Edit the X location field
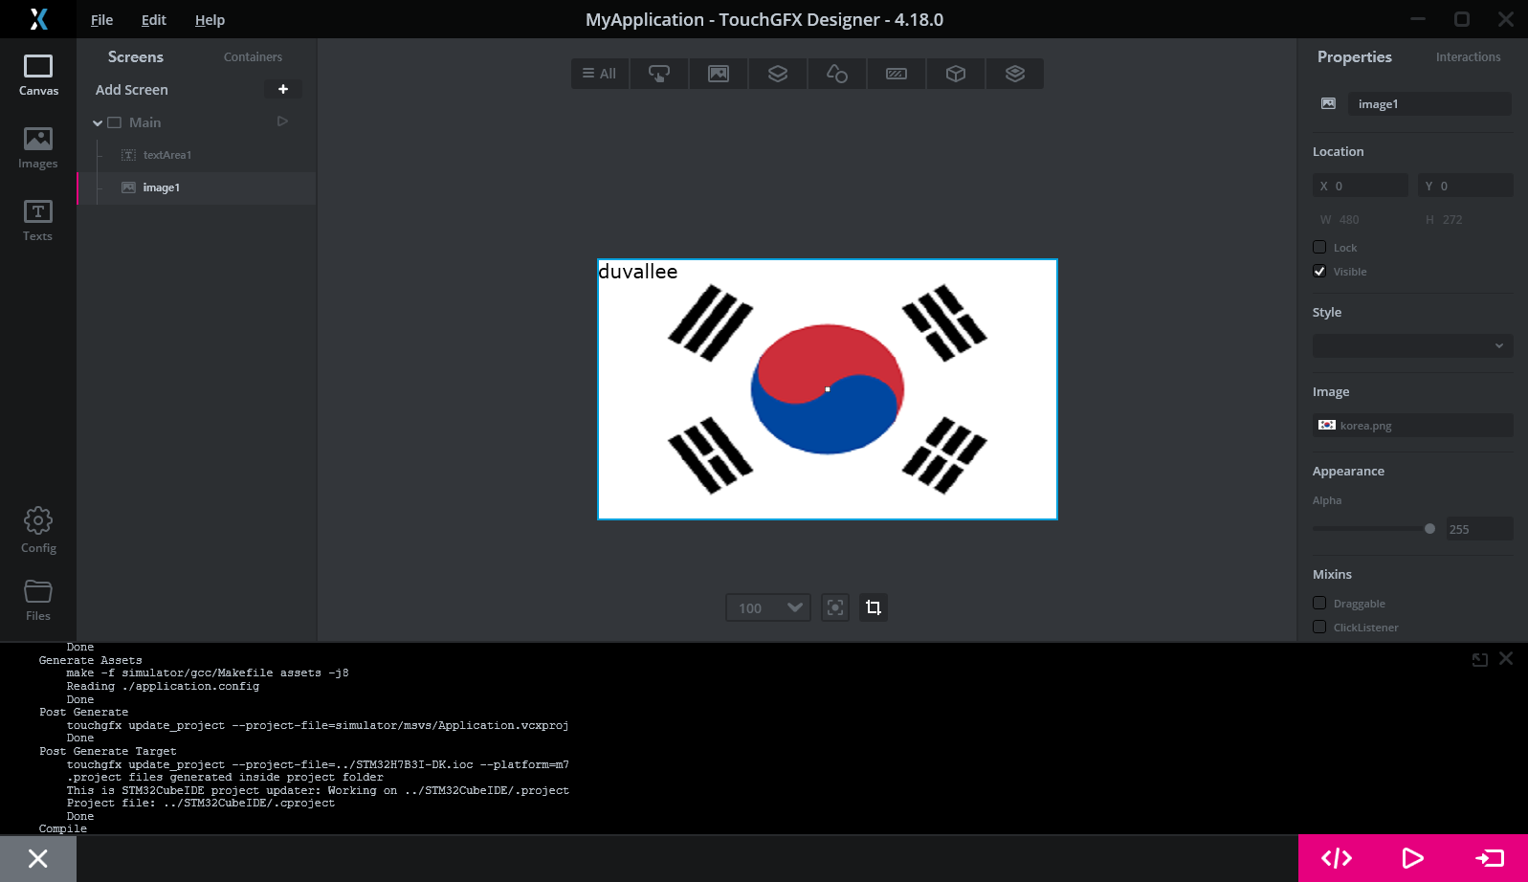 [x=1361, y=186]
